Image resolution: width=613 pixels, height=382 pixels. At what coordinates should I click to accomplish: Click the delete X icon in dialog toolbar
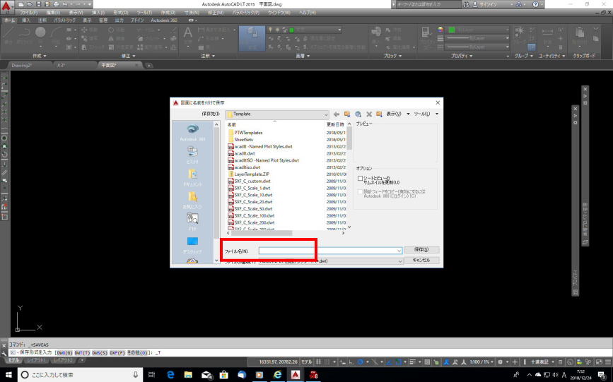[x=368, y=114]
